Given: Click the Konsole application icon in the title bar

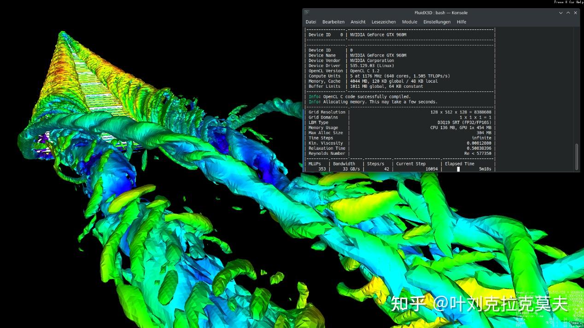Looking at the screenshot, I should [x=308, y=13].
